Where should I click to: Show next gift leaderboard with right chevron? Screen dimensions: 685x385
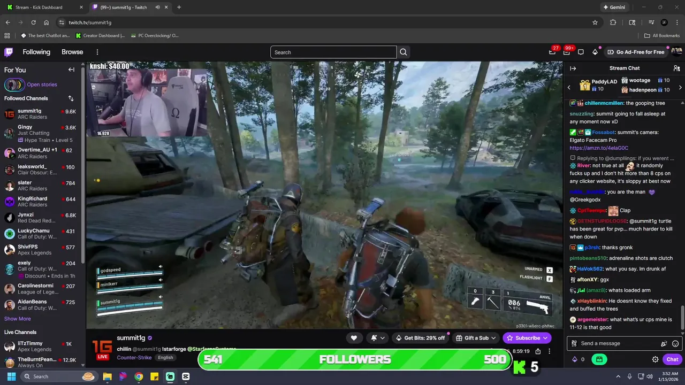[680, 87]
